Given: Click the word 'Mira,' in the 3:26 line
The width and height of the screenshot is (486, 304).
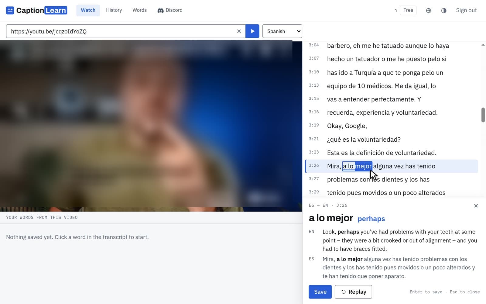Looking at the screenshot, I should (x=334, y=166).
